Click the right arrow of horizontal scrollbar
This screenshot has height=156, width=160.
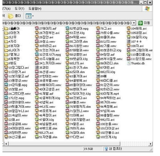150,144
